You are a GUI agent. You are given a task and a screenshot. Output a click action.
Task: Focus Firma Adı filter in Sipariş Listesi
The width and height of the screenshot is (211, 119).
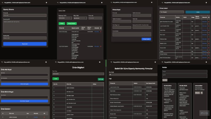95,18
